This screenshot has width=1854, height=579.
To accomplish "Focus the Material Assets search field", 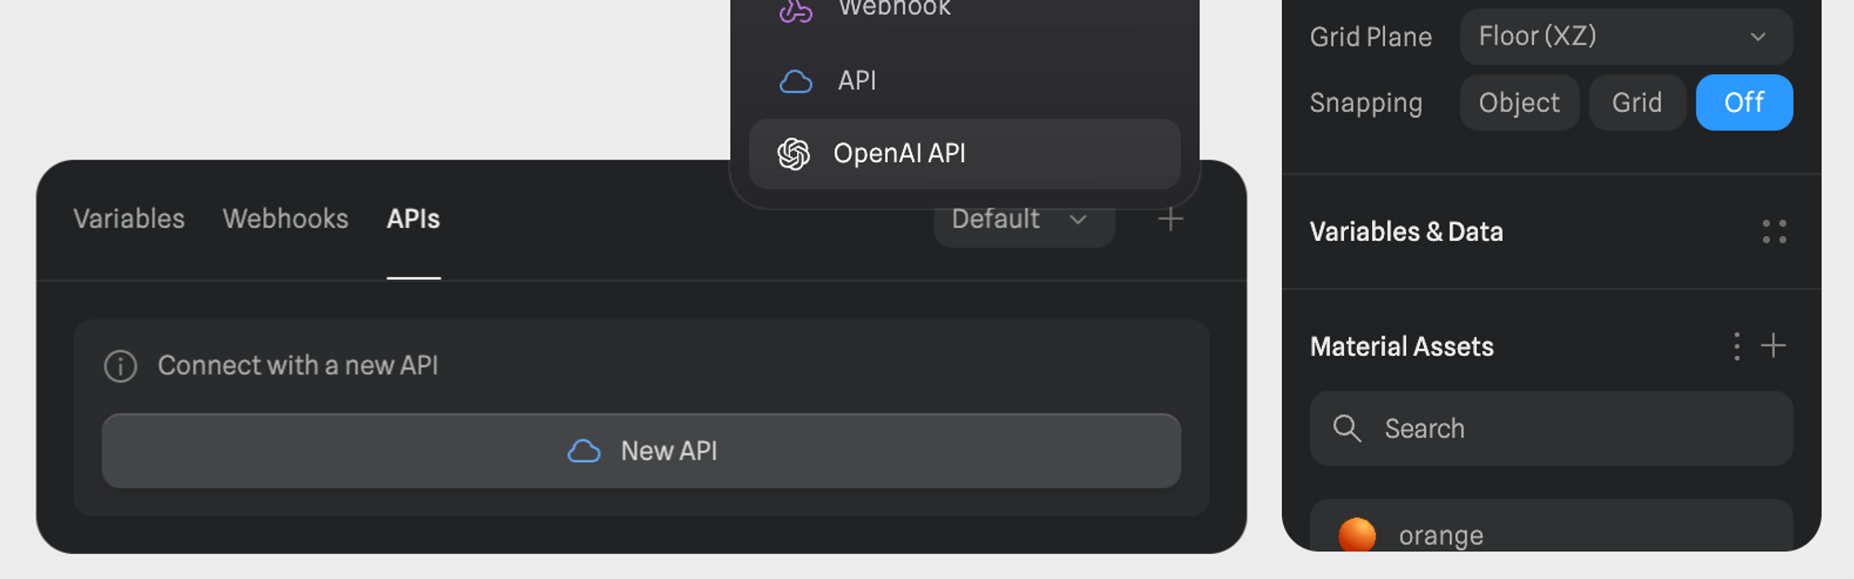I will (1567, 429).
